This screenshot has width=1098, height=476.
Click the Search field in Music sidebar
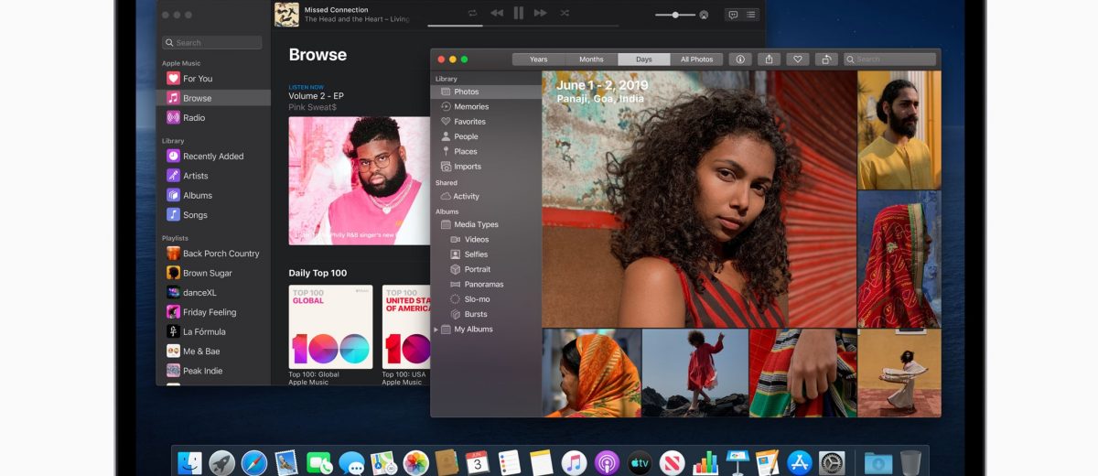[x=212, y=43]
